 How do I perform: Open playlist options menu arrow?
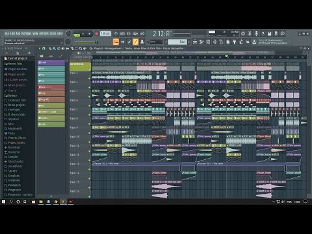click(40, 49)
